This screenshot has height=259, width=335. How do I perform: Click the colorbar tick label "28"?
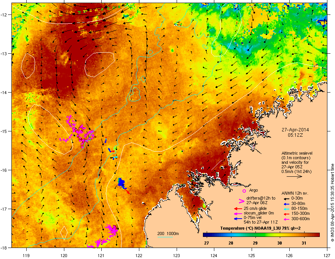click(231, 243)
